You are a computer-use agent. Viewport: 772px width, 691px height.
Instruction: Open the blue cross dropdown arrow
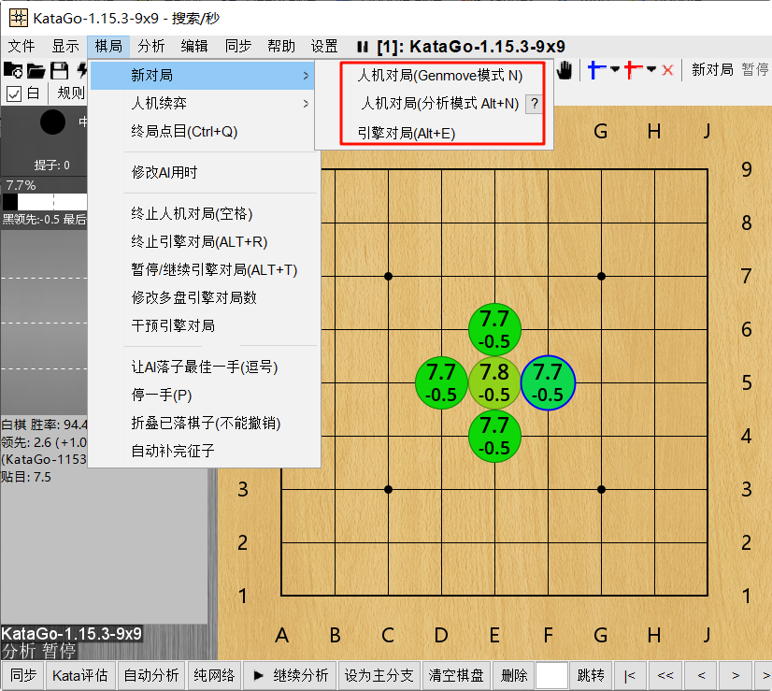point(614,69)
